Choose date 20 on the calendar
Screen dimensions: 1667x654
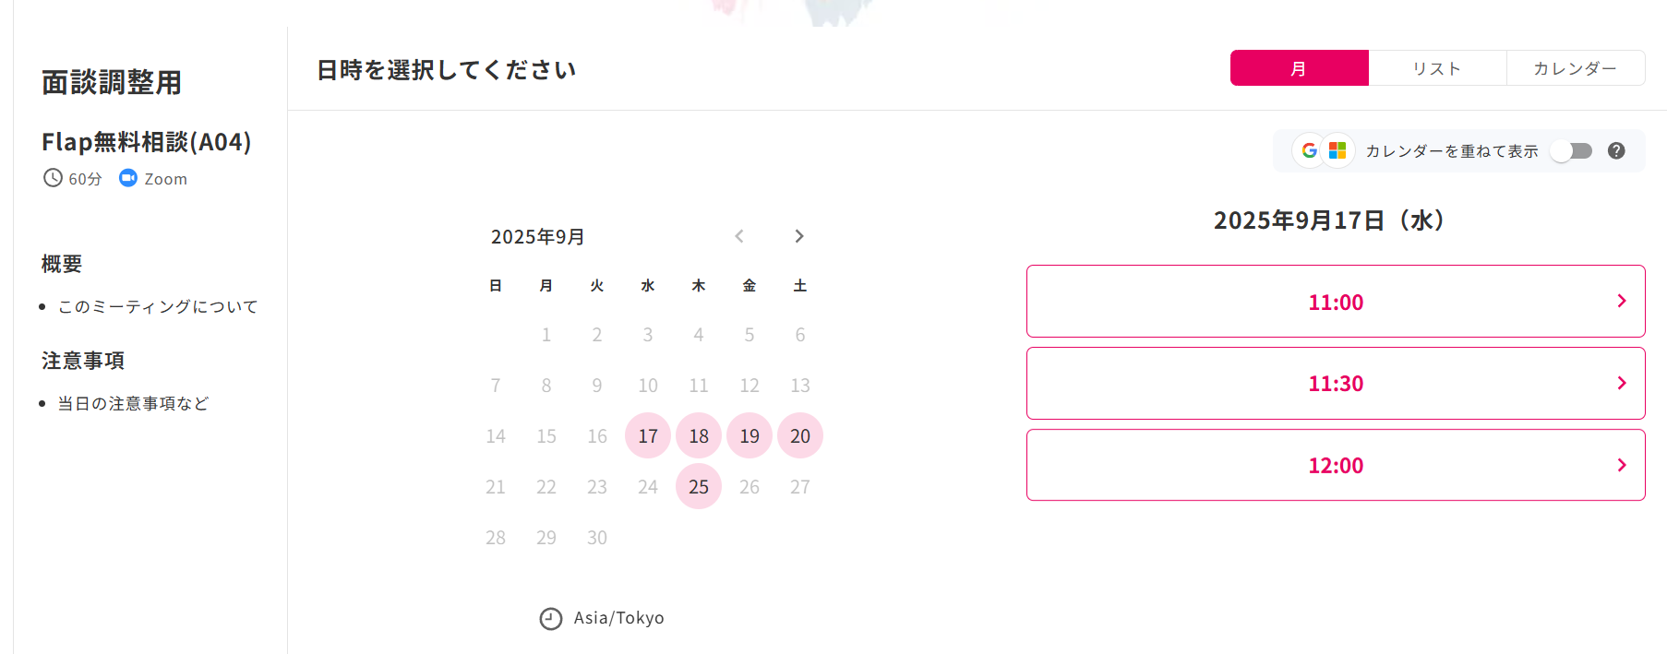coord(800,435)
